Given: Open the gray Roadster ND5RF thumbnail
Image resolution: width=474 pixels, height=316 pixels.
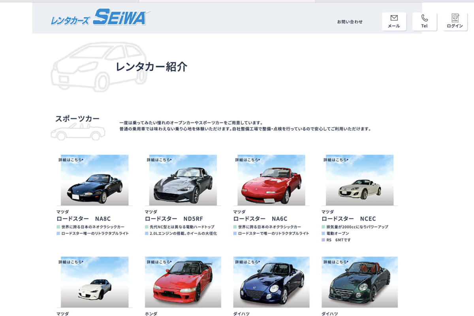Looking at the screenshot, I should point(183,180).
